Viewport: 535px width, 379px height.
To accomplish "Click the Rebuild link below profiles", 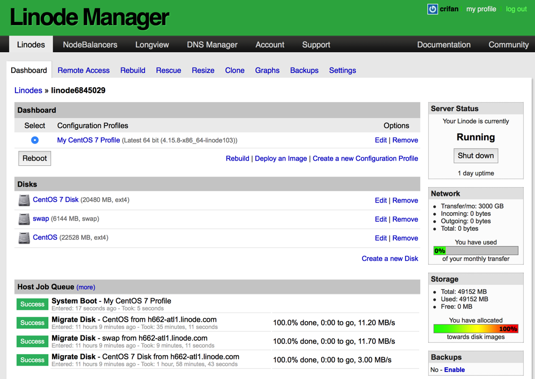I will pyautogui.click(x=237, y=158).
